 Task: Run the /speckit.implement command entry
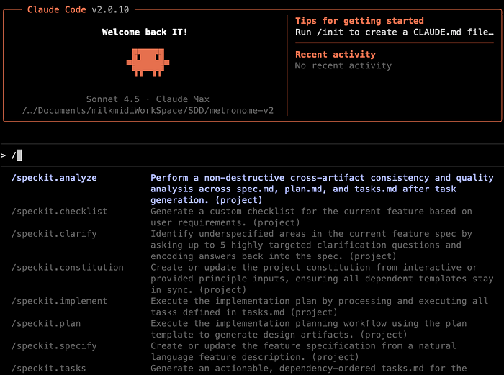[x=61, y=301]
